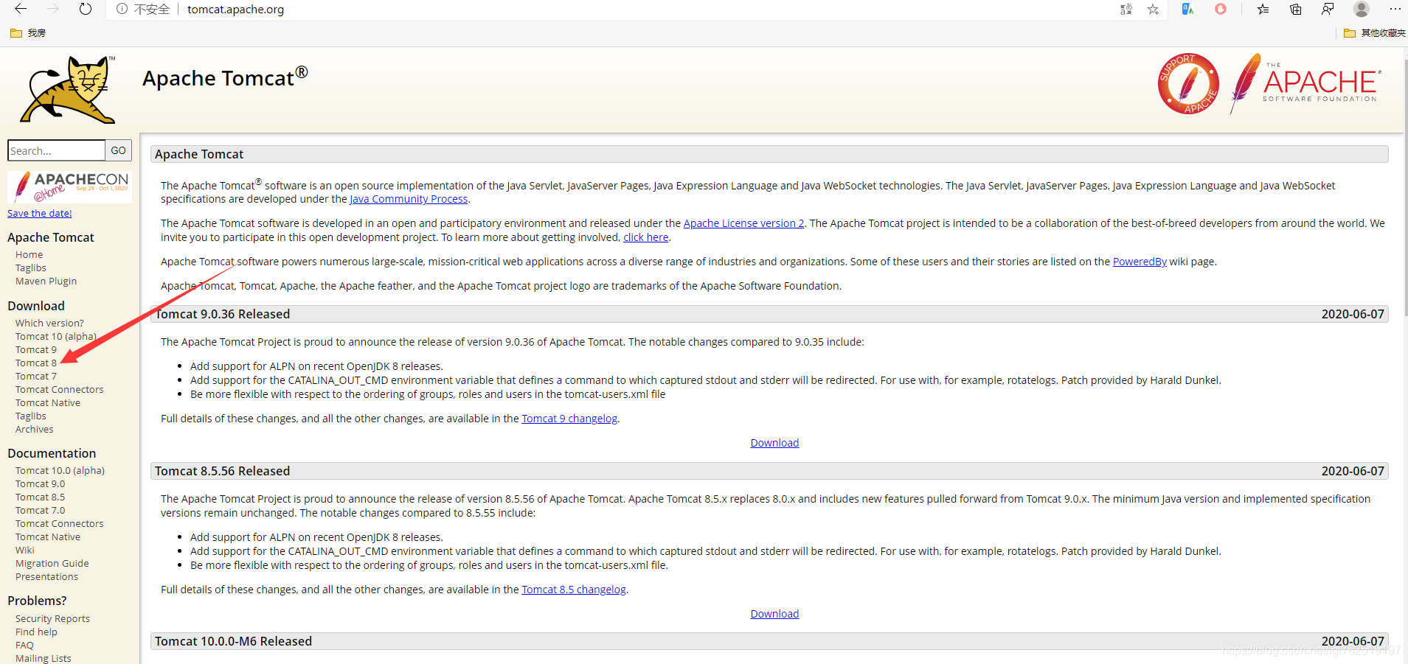The image size is (1408, 664).
Task: Click the Tomcat 8.5.56 Released heading
Action: click(x=222, y=471)
